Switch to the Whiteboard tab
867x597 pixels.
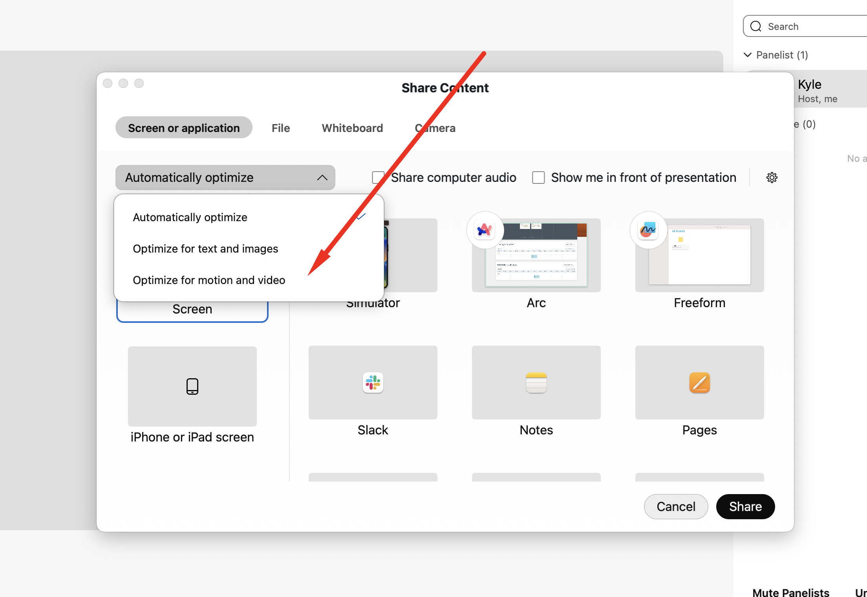[352, 128]
